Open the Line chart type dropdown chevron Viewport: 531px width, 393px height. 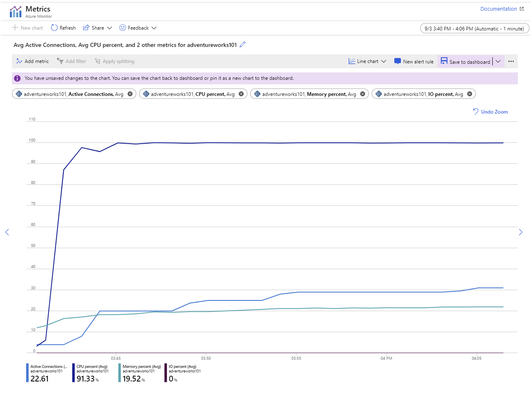tap(384, 61)
